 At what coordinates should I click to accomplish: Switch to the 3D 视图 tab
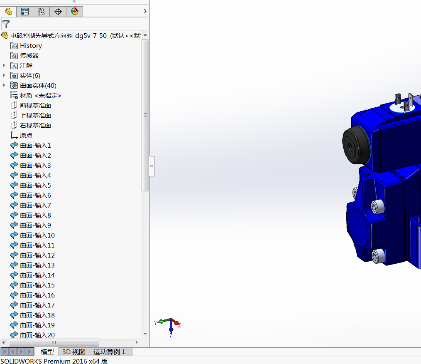pos(74,352)
